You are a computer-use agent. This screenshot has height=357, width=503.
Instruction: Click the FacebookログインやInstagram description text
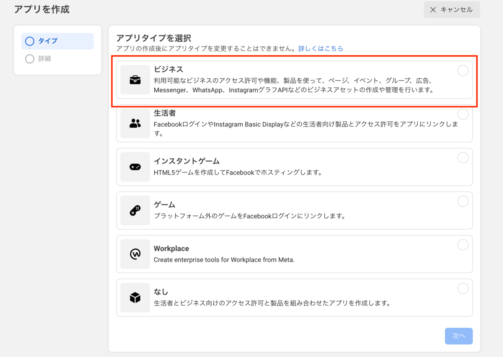click(306, 129)
